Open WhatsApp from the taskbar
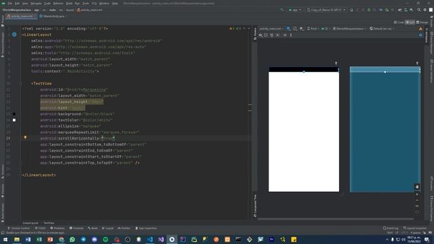 coord(73,239)
